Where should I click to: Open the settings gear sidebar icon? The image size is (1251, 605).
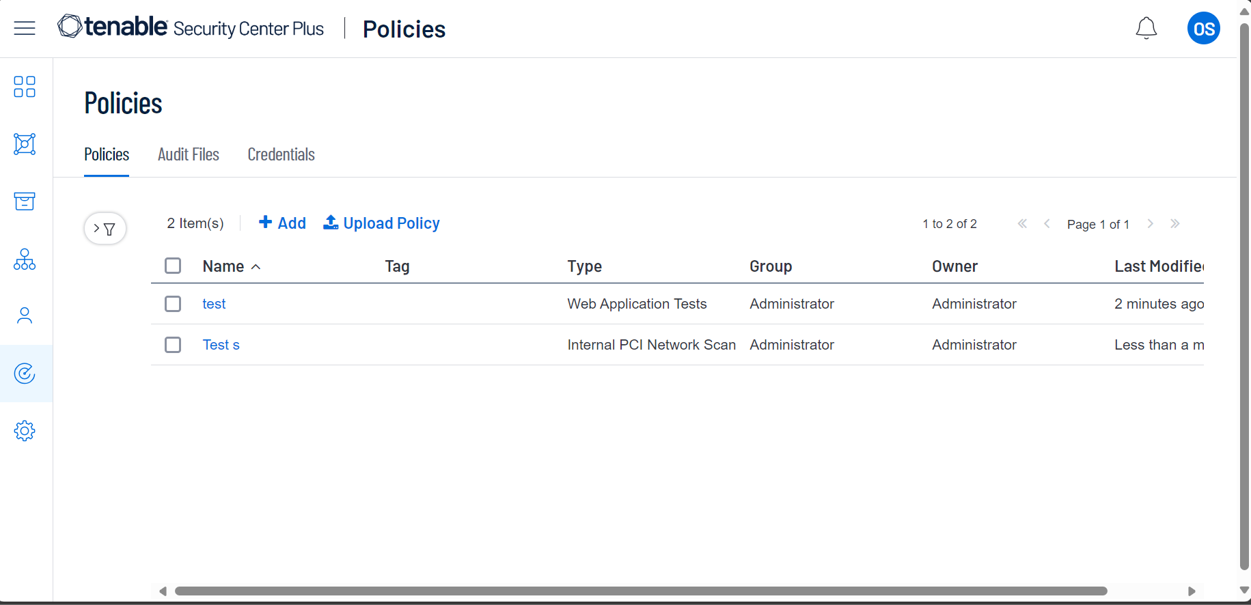coord(25,431)
